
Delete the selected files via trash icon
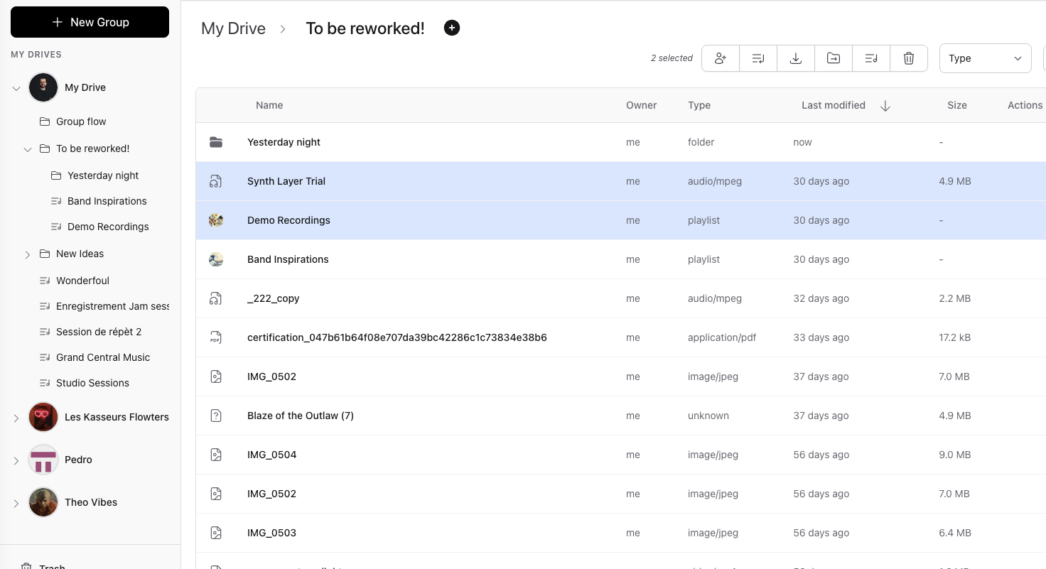click(908, 58)
